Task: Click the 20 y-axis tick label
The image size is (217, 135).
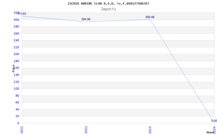Action: click(x=17, y=116)
